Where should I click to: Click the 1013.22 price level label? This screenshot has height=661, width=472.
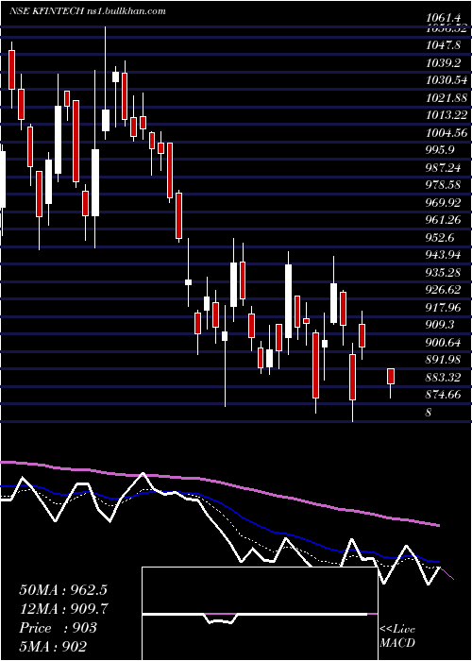coord(447,115)
